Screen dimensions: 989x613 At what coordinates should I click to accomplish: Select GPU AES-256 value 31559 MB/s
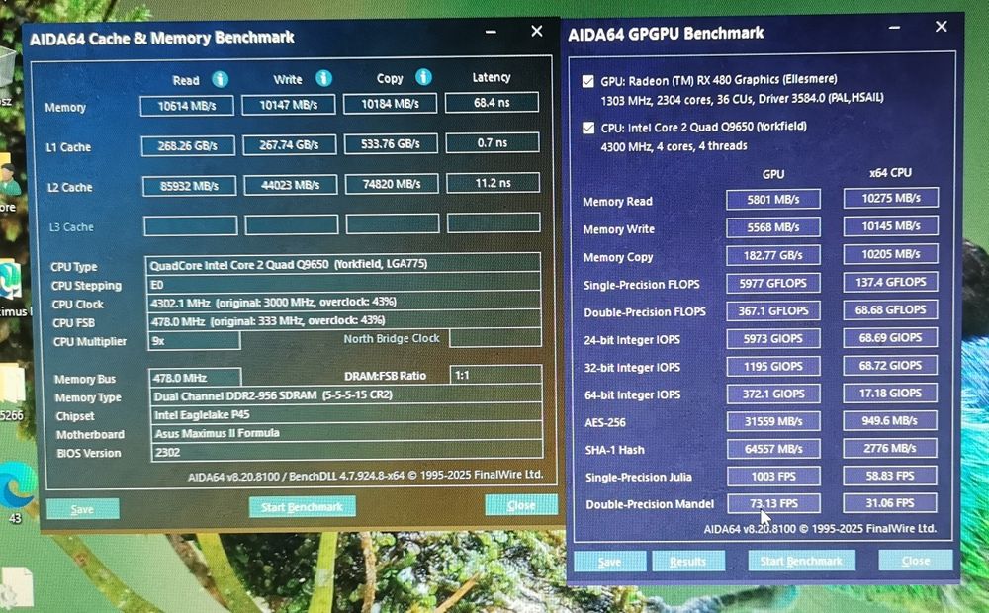point(774,420)
